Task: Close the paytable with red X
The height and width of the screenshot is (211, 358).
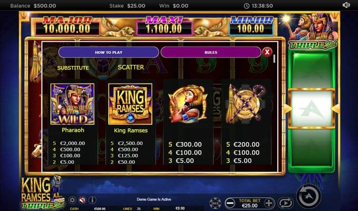Action: tap(267, 52)
